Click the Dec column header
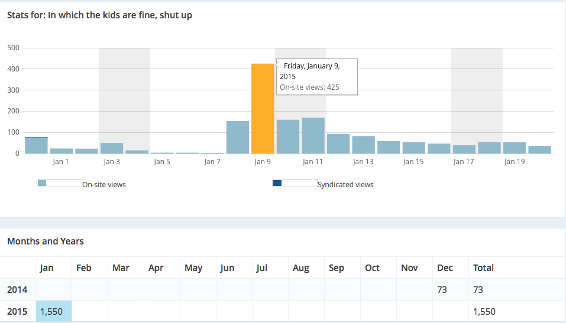 445,267
